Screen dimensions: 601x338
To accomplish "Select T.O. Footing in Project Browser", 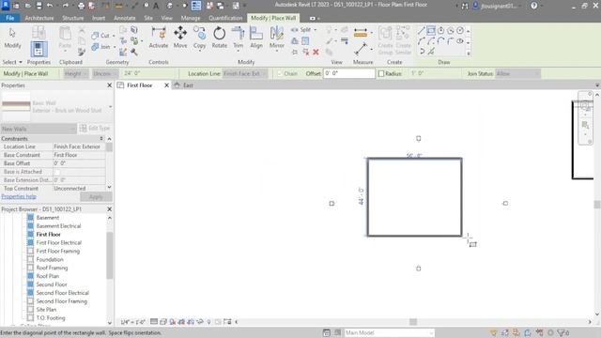I will click(51, 318).
